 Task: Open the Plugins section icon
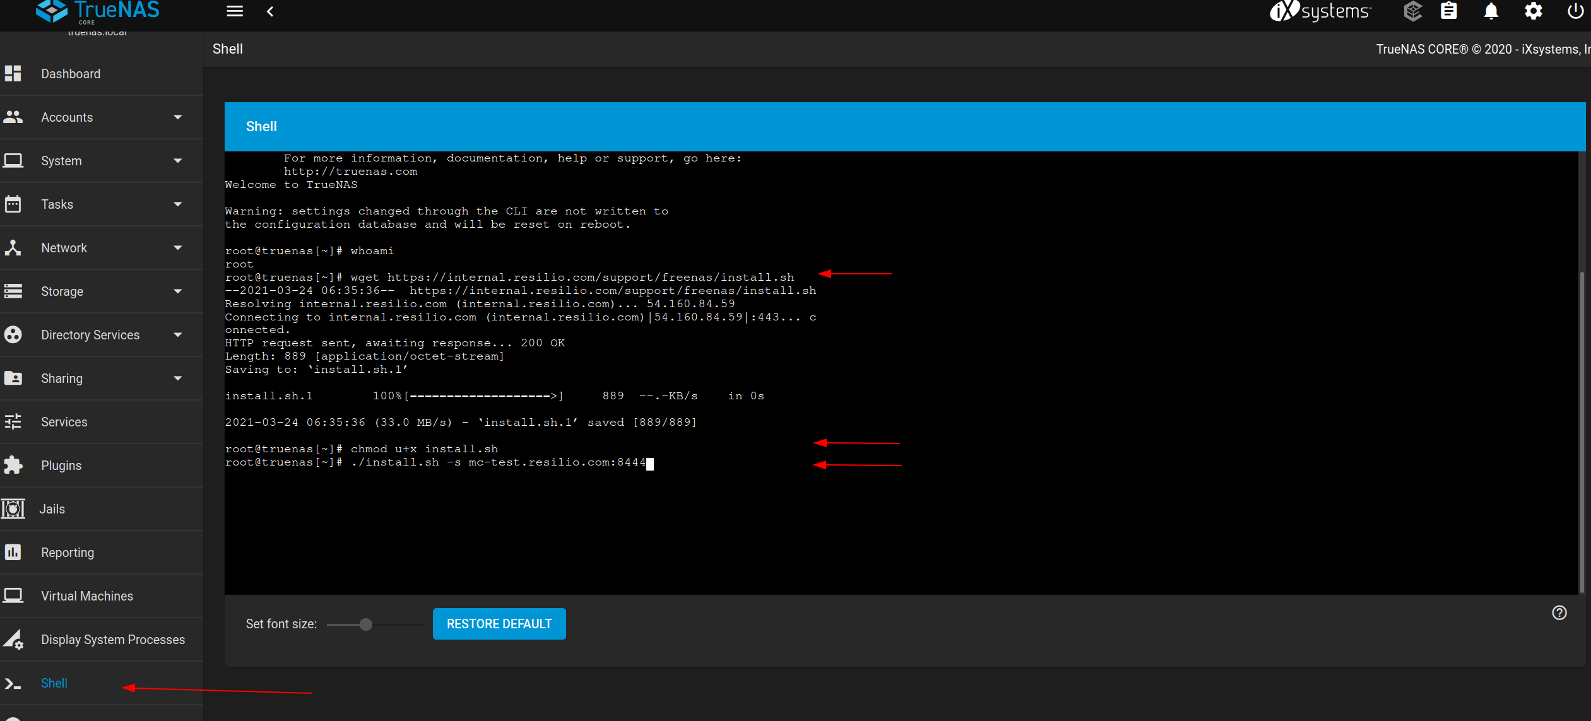[x=14, y=465]
